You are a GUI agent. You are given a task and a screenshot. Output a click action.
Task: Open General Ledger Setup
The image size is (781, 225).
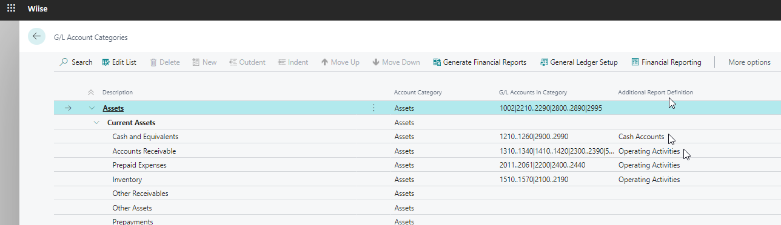coord(579,62)
